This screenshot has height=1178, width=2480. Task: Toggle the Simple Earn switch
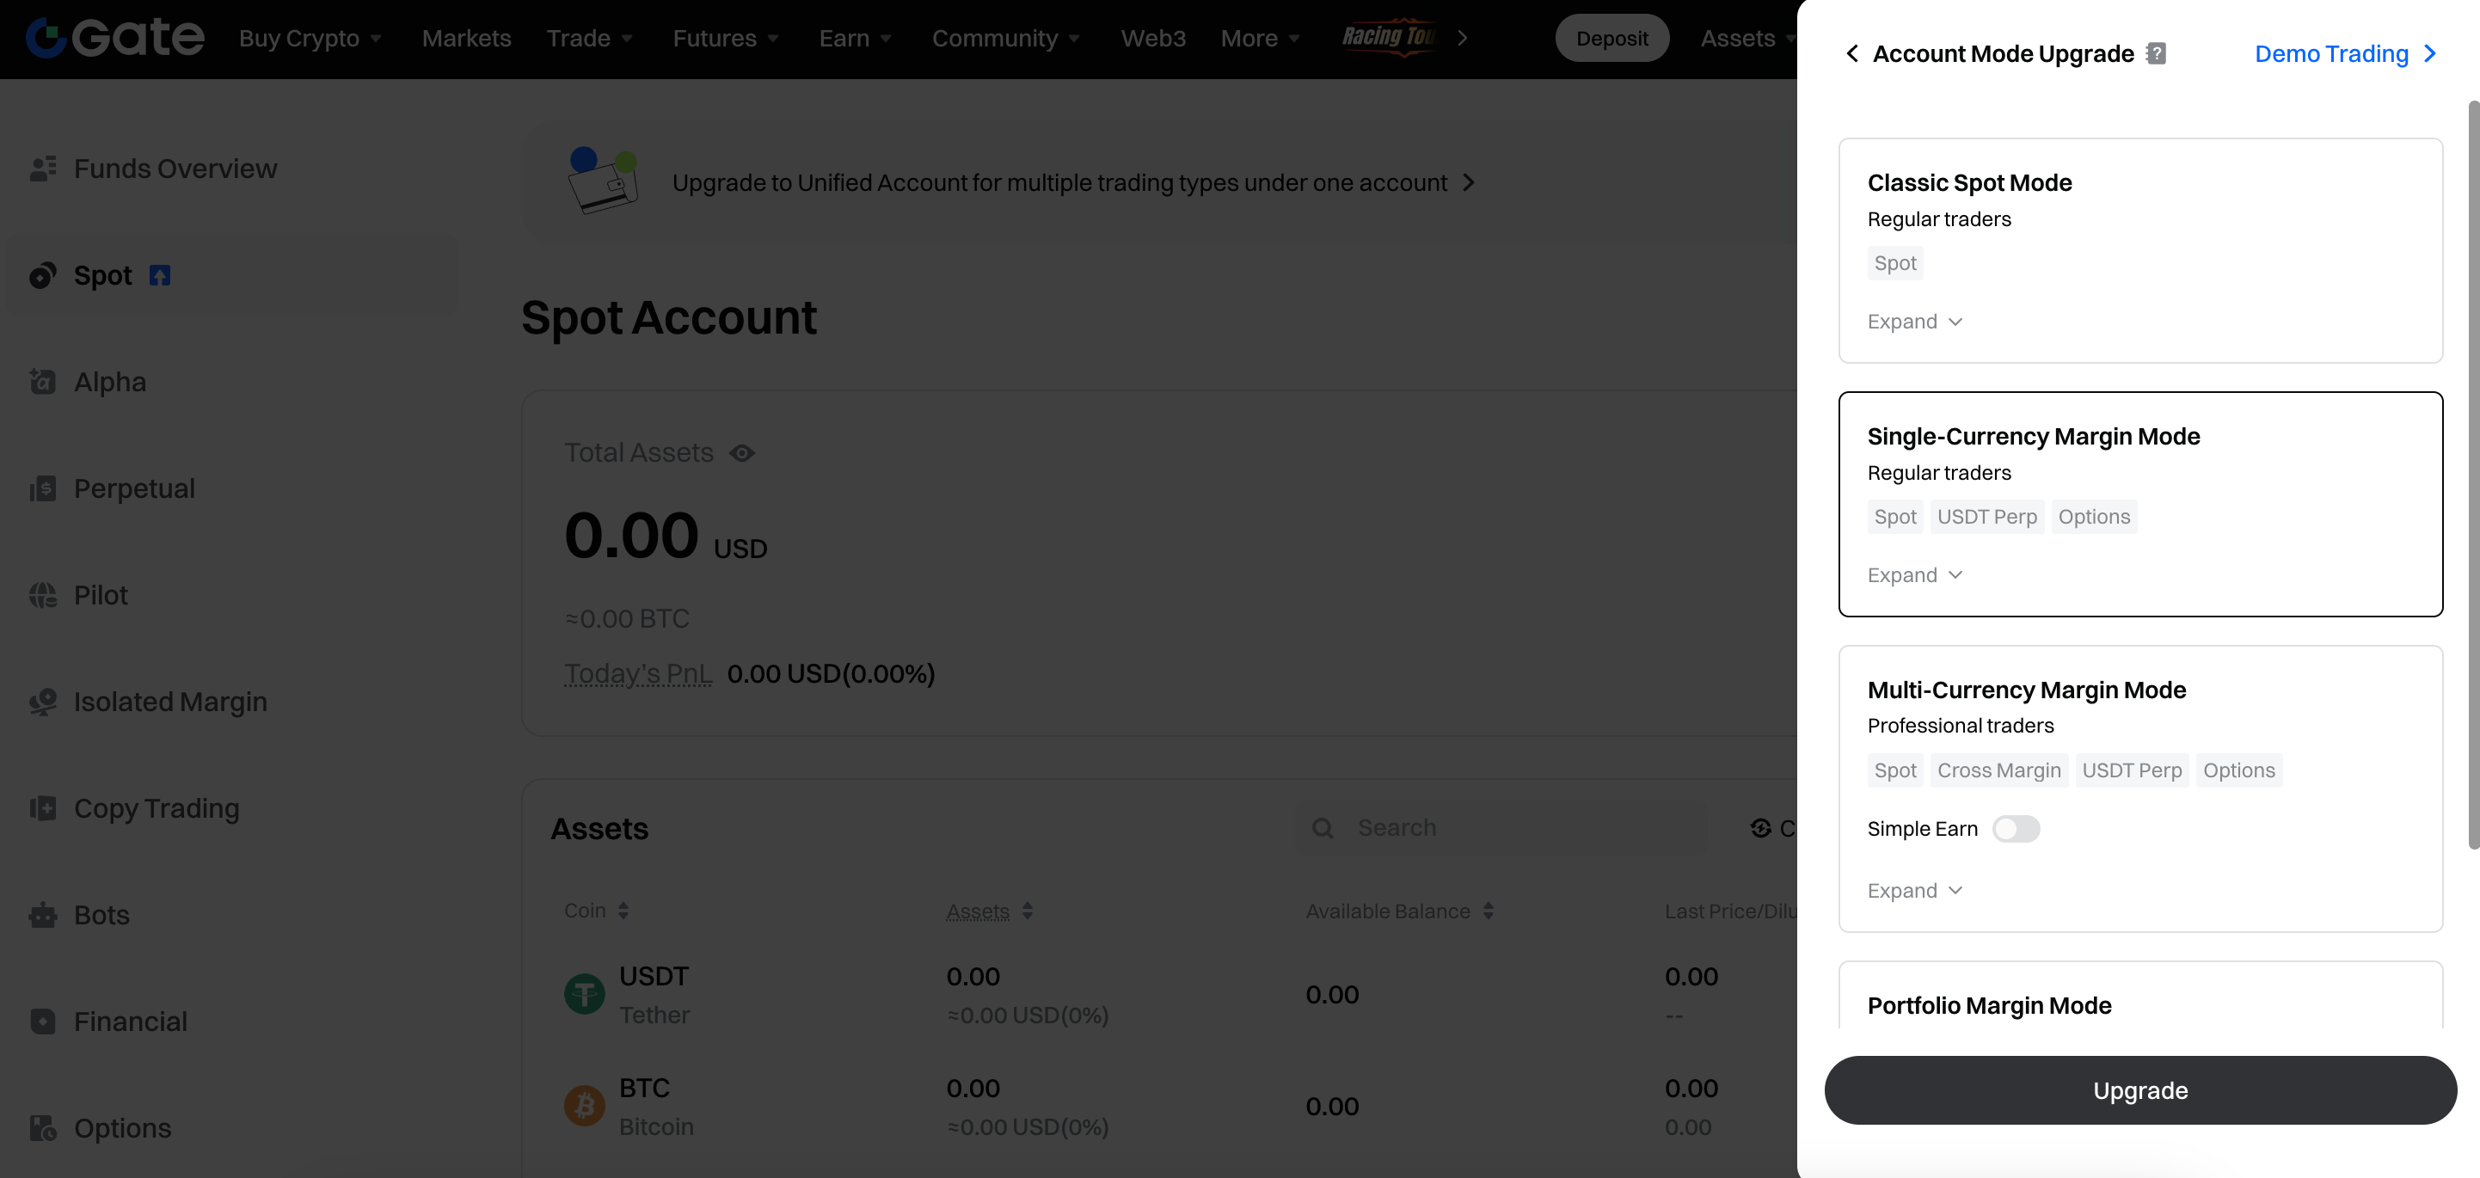click(x=2015, y=830)
